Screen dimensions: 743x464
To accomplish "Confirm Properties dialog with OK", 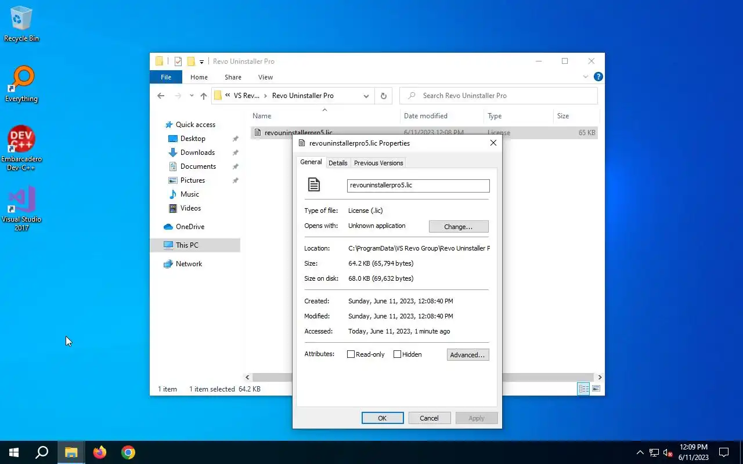I will click(x=383, y=418).
